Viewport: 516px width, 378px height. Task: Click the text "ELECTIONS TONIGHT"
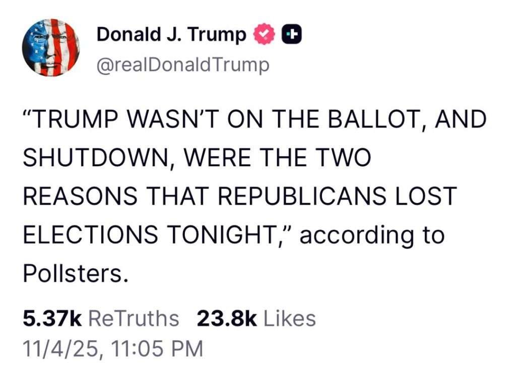point(156,235)
